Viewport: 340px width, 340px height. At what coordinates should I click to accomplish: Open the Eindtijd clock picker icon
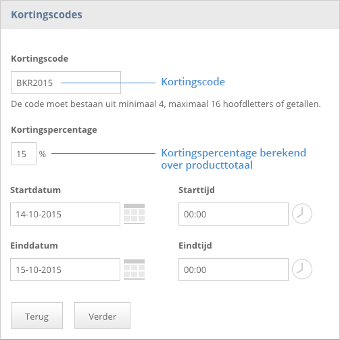pyautogui.click(x=302, y=269)
